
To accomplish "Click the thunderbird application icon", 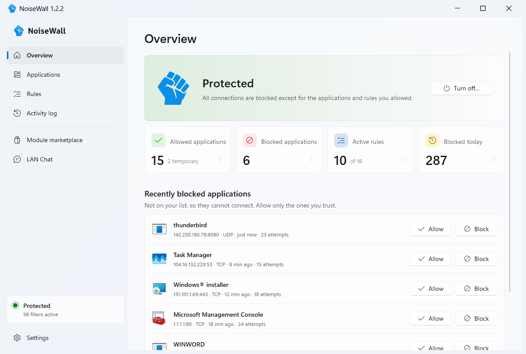I will tap(159, 229).
